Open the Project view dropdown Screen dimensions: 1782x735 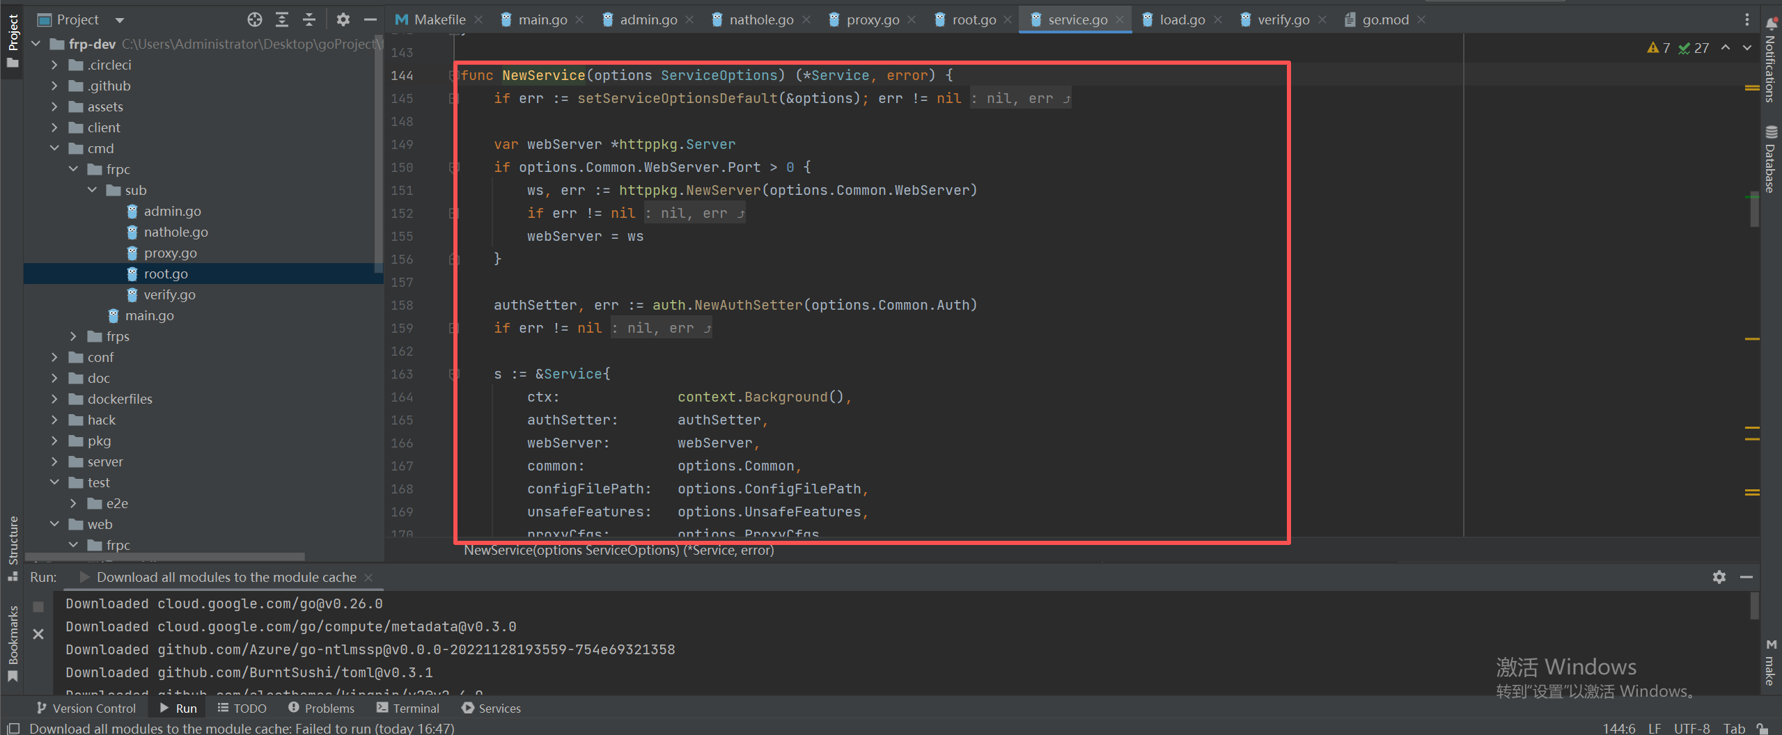[119, 20]
